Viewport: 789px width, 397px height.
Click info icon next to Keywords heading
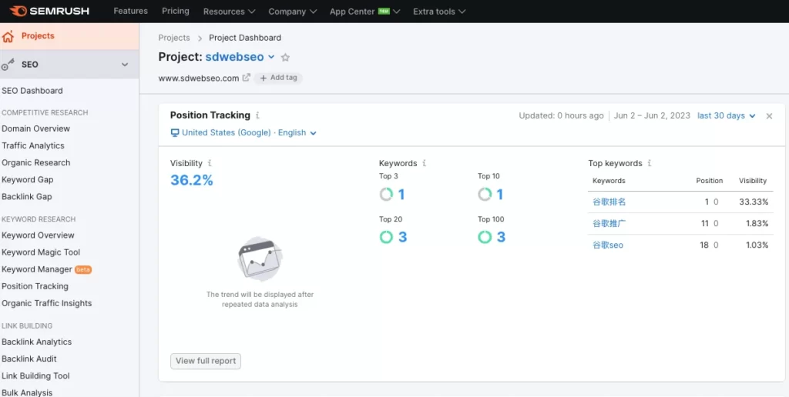point(425,163)
